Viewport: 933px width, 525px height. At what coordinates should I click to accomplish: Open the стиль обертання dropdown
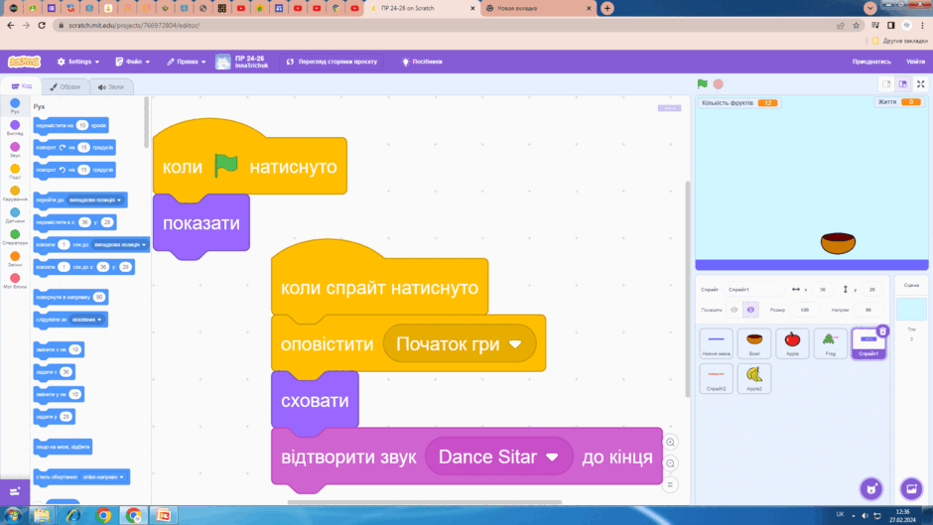tap(103, 476)
